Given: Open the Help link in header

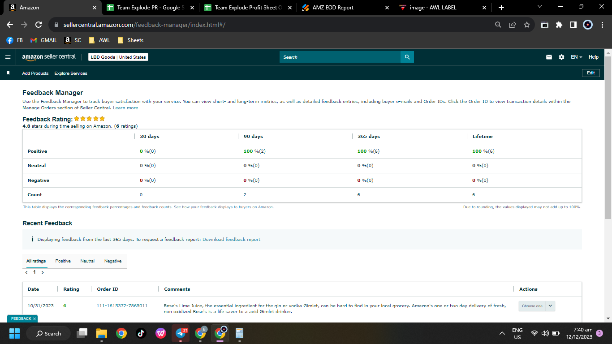Looking at the screenshot, I should pyautogui.click(x=593, y=57).
